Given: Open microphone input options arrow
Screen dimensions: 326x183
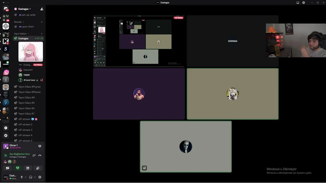Looking at the screenshot, I should tap(25, 177).
